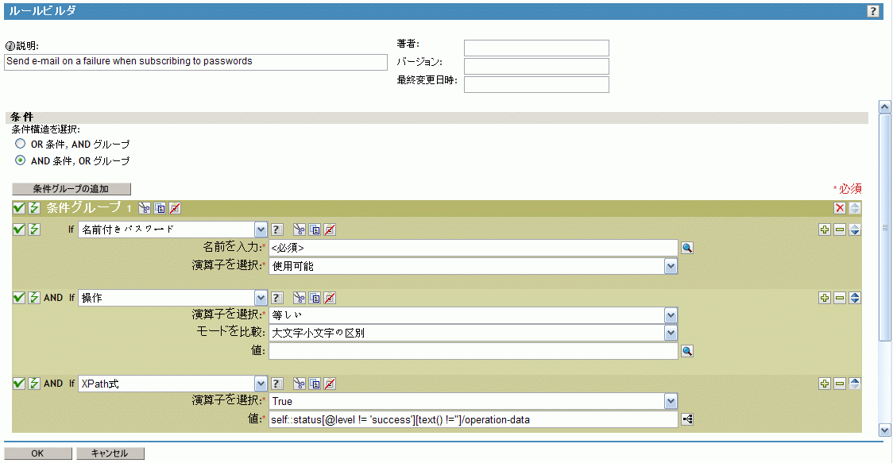Open the magnifier beside the 操作 値 field
893x463 pixels.
point(687,351)
